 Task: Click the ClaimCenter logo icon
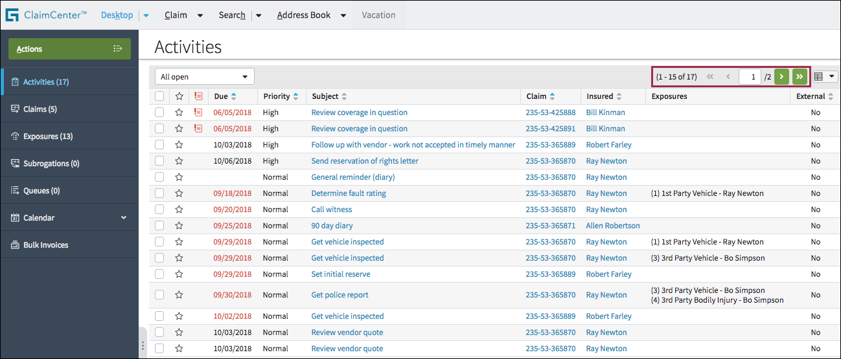click(12, 15)
